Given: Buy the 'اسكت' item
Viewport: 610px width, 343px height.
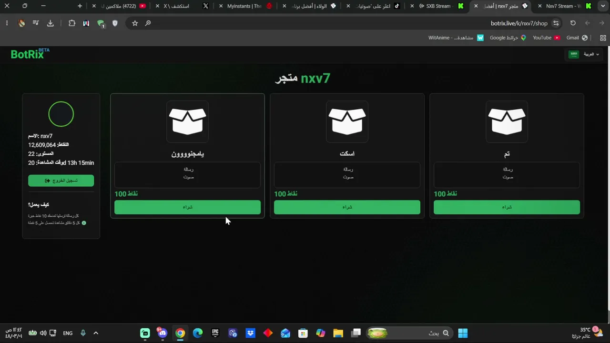Looking at the screenshot, I should 347,207.
